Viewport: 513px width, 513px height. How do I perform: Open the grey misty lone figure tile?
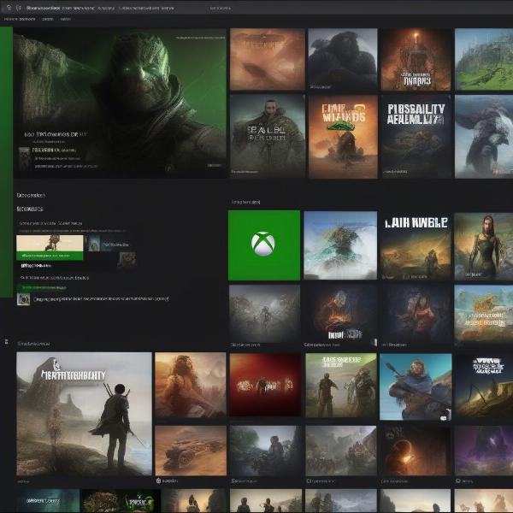tap(264, 314)
